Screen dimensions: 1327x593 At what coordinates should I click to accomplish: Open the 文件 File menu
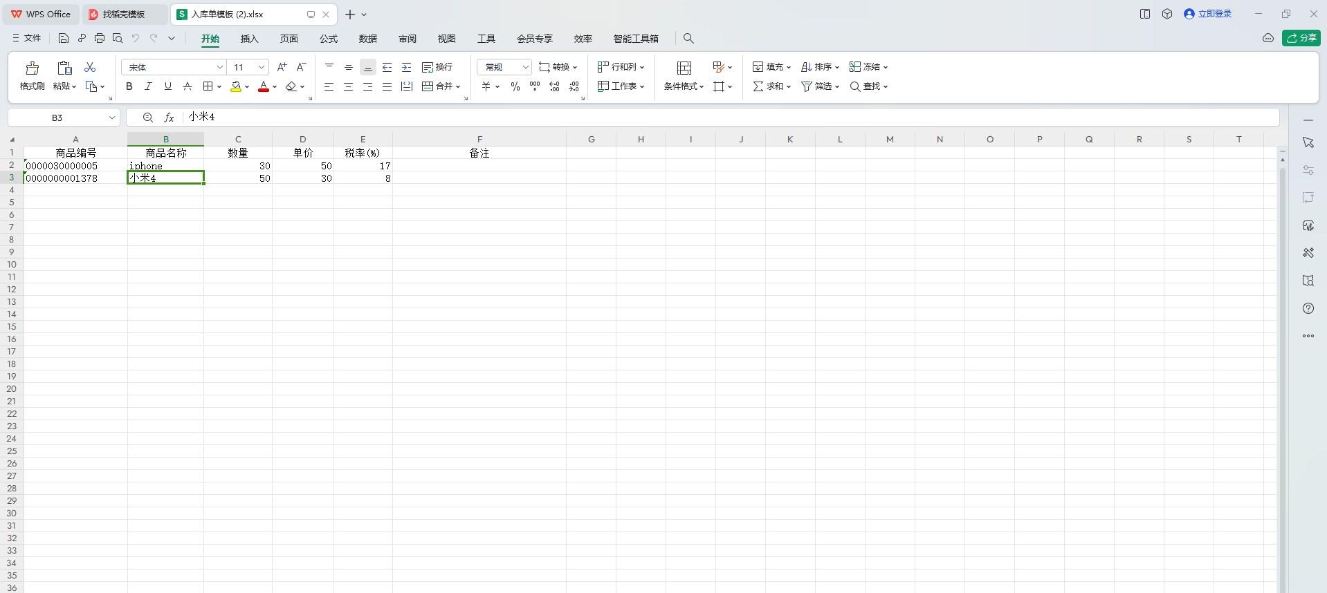tap(26, 38)
